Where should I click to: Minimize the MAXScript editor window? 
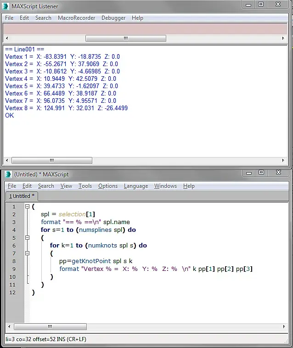249,173
